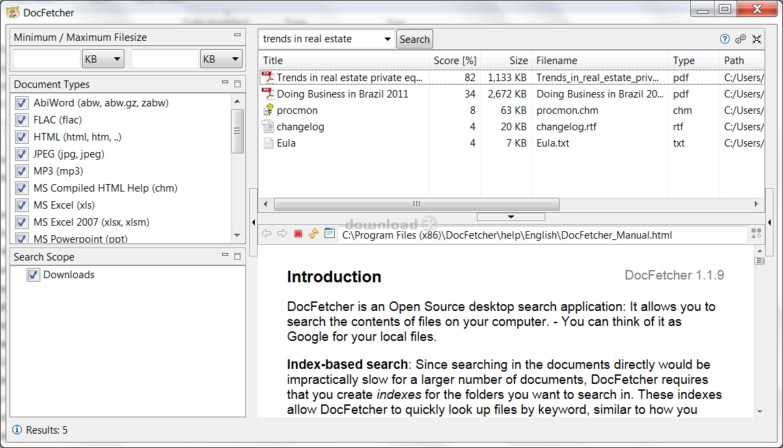Toggle MS Excel 2007 checkbox
Image resolution: width=783 pixels, height=448 pixels.
pos(21,222)
